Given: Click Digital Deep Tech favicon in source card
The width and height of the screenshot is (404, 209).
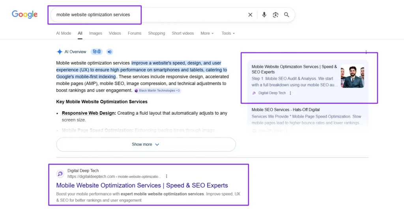Looking at the screenshot, I should click(x=254, y=93).
